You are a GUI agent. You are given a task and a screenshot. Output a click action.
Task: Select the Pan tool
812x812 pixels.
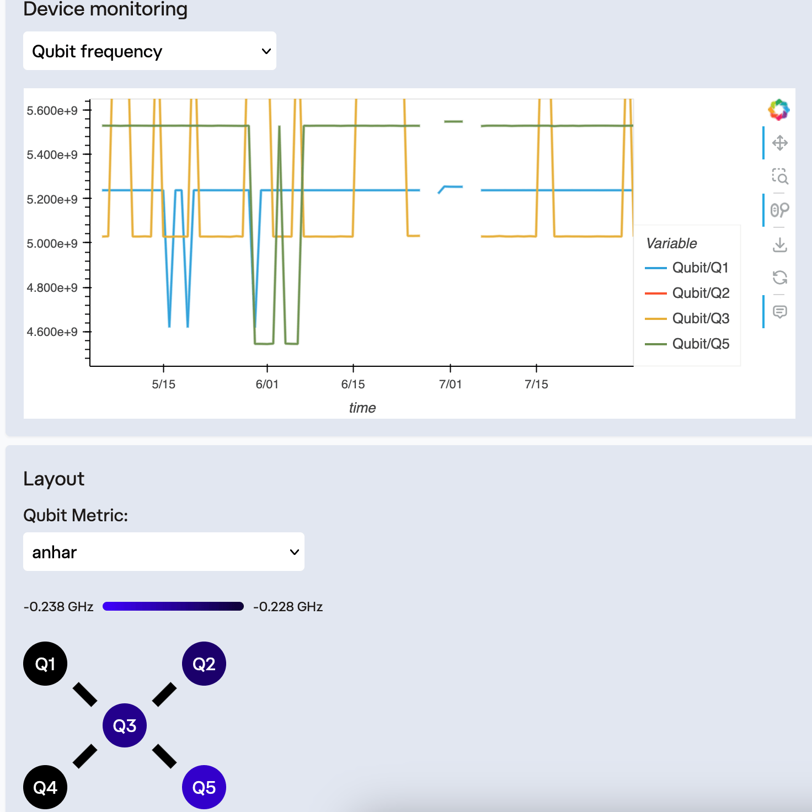780,143
